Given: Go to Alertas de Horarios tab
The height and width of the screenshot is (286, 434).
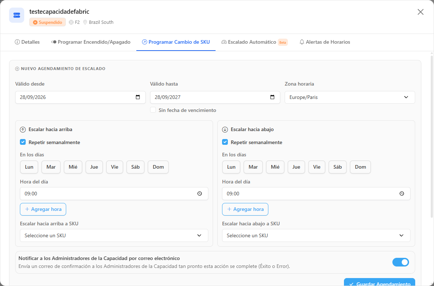Looking at the screenshot, I should tap(325, 42).
